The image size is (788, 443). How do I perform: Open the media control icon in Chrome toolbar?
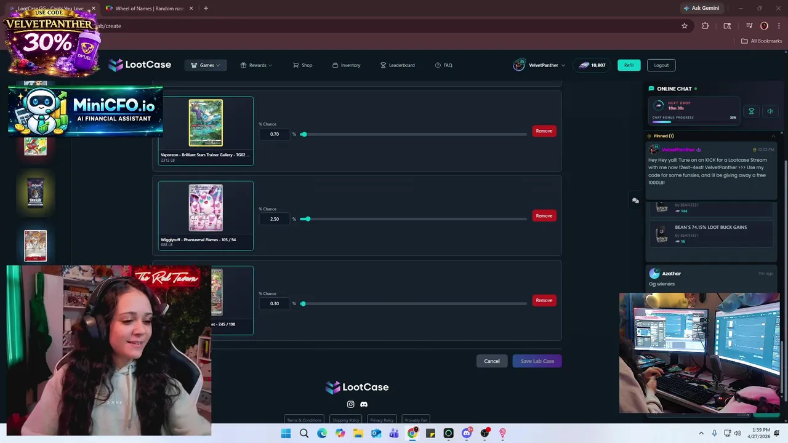point(749,26)
